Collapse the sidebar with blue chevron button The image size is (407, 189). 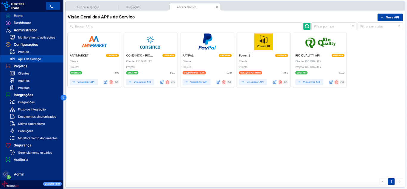coord(63,97)
